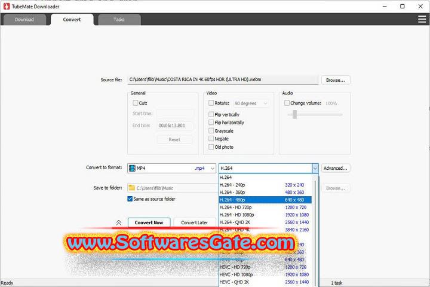
Task: Click the TubeMate Downloader app logo
Action: point(7,7)
